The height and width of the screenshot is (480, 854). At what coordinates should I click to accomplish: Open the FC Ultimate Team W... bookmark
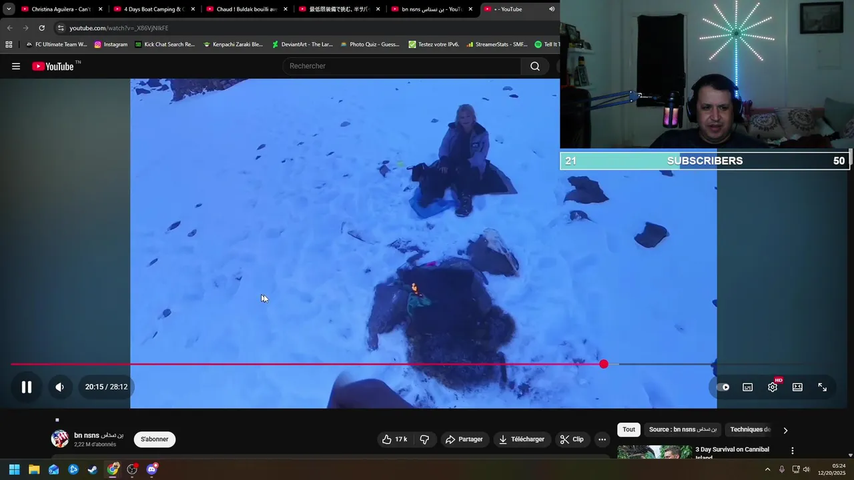[x=56, y=45]
